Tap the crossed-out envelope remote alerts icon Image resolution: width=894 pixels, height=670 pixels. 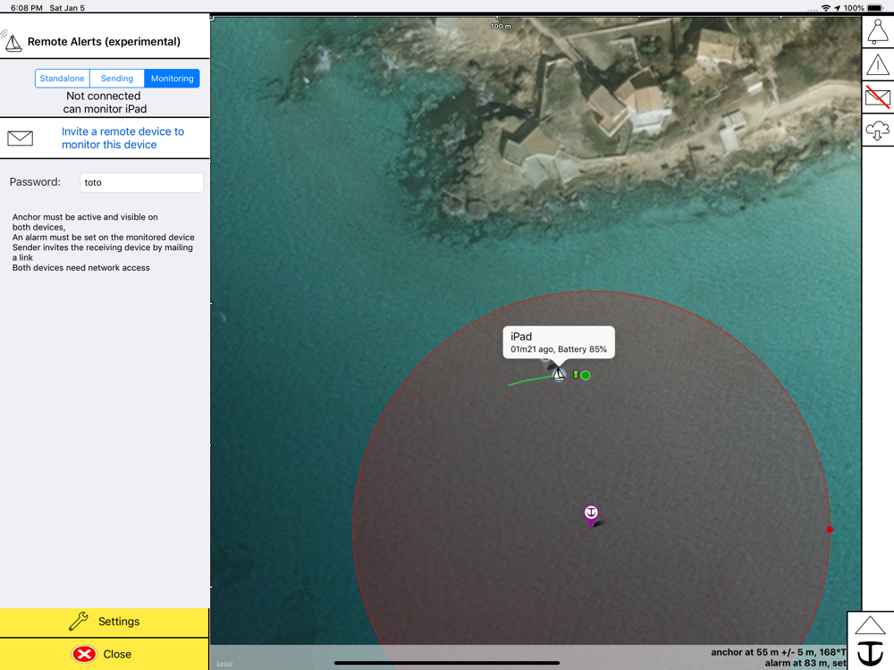878,97
